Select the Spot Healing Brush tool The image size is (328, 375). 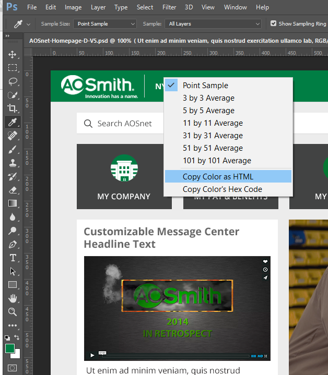coord(13,136)
